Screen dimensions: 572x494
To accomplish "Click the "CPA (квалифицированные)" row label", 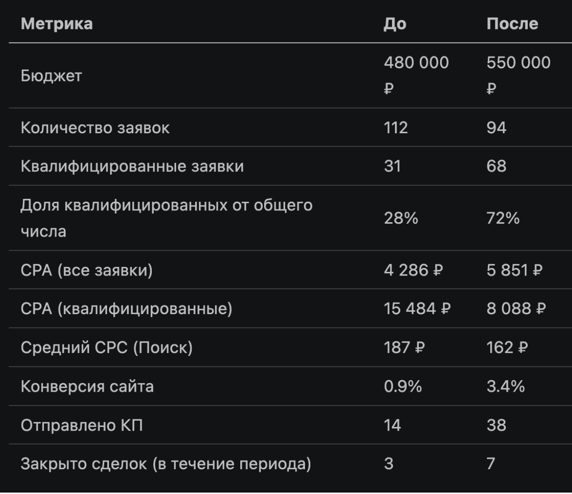I will click(127, 309).
